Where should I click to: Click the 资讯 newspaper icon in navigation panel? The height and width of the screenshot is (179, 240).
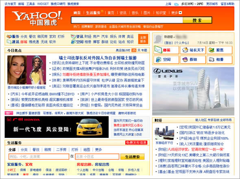pyautogui.click(x=73, y=37)
